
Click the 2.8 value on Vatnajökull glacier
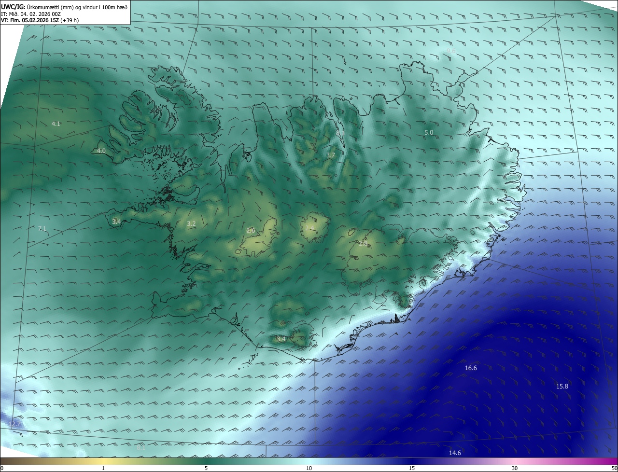coord(363,244)
